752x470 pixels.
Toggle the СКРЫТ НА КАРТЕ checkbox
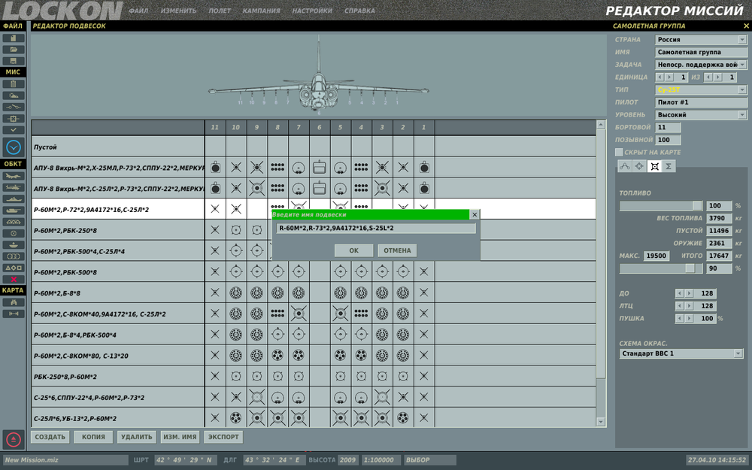click(x=619, y=152)
